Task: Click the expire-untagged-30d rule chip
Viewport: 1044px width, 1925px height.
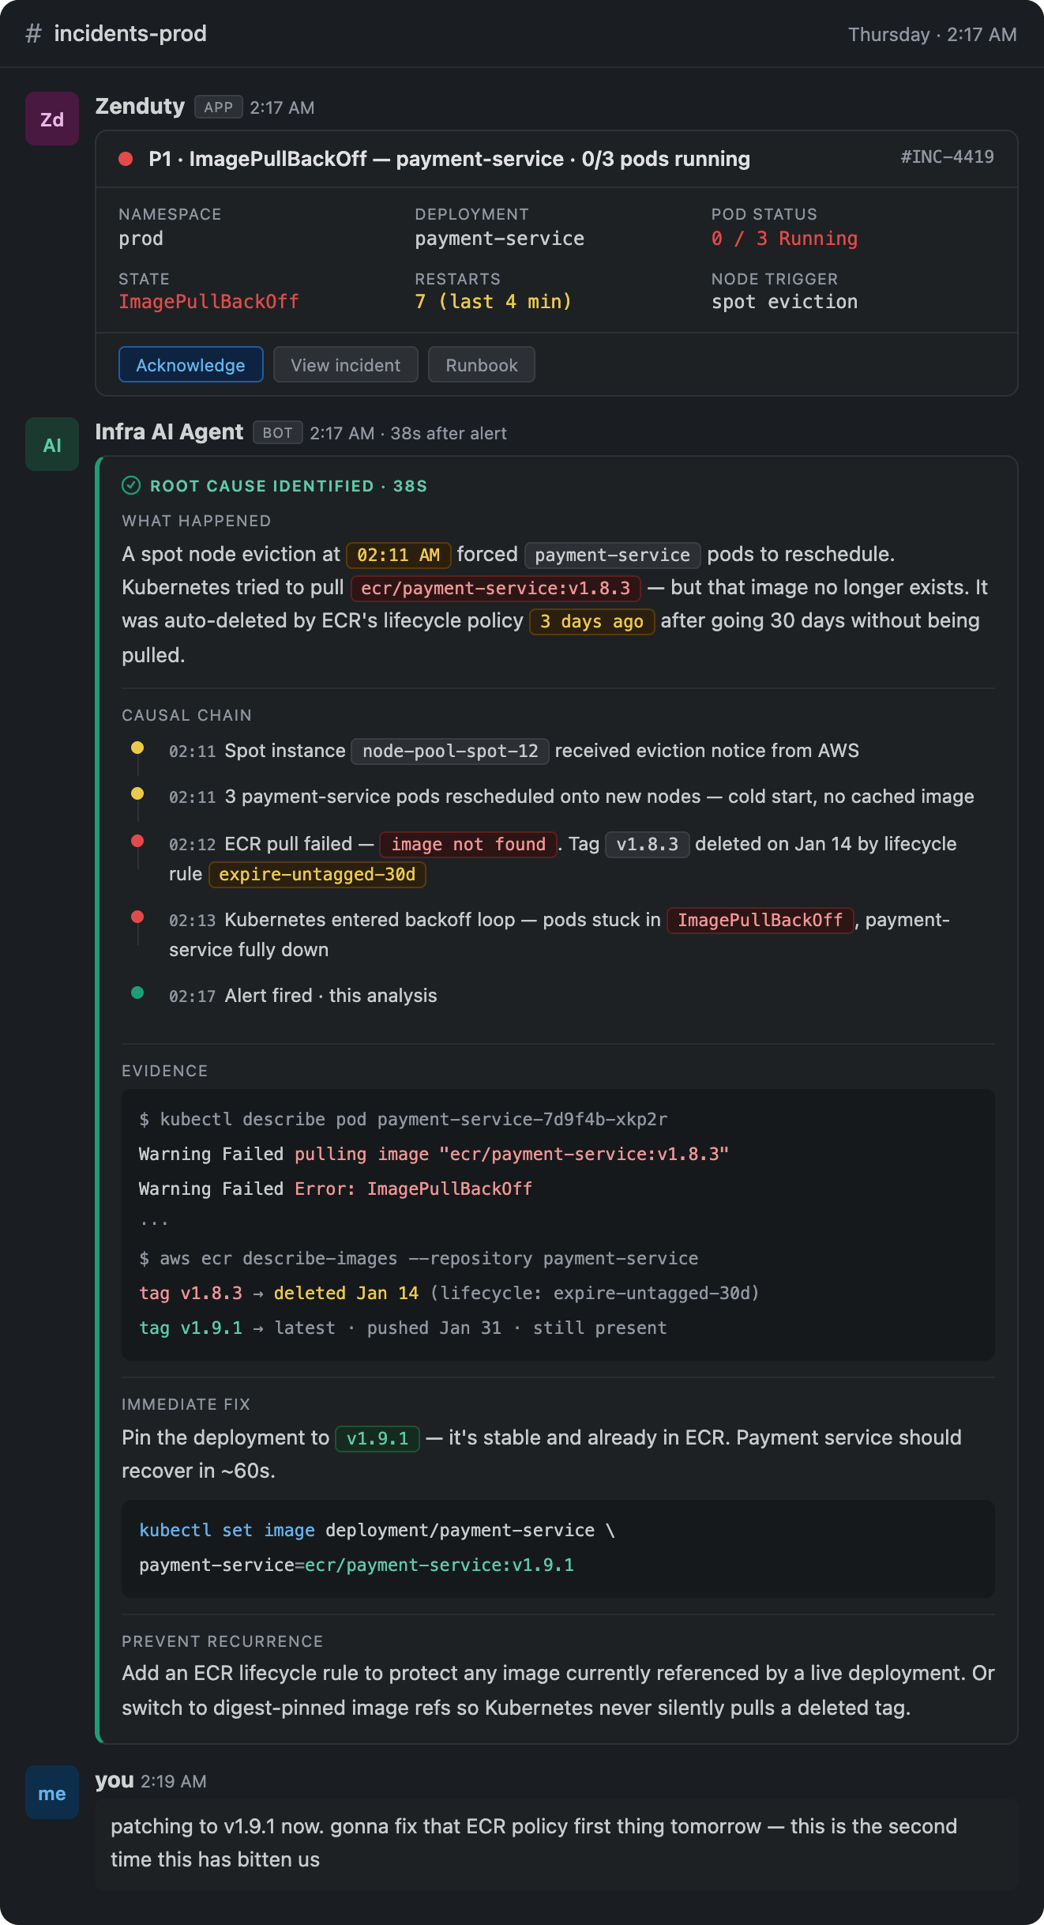Action: 317,874
